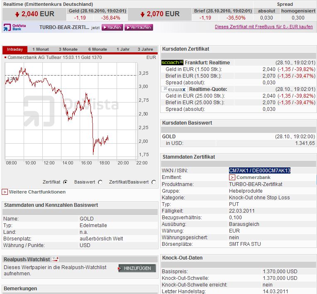Click the Verkaufen button
Image resolution: width=317 pixels, height=294 pixels.
click(139, 27)
